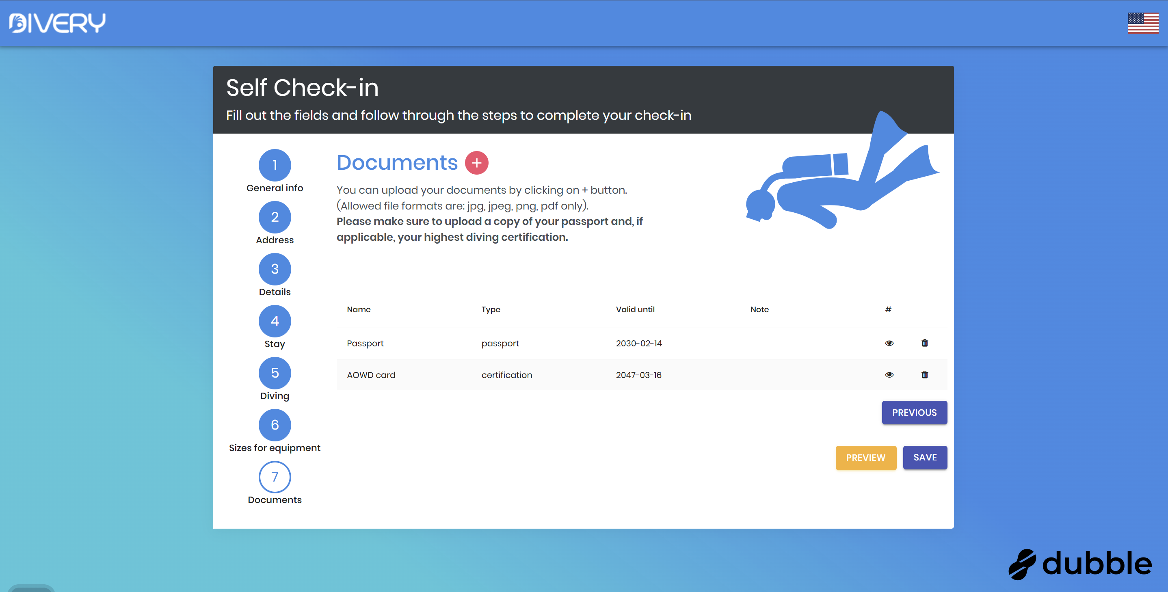Click the dubble logo at bottom right
1168x592 pixels.
(x=1080, y=564)
